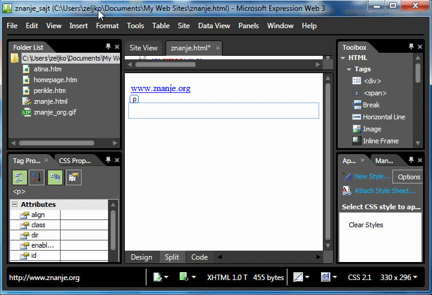The height and width of the screenshot is (295, 432).
Task: Switch to the Site View tab
Action: [x=144, y=48]
